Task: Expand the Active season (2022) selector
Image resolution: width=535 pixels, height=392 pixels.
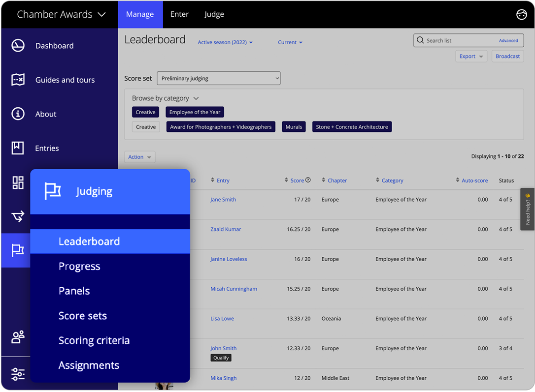Action: click(x=225, y=42)
